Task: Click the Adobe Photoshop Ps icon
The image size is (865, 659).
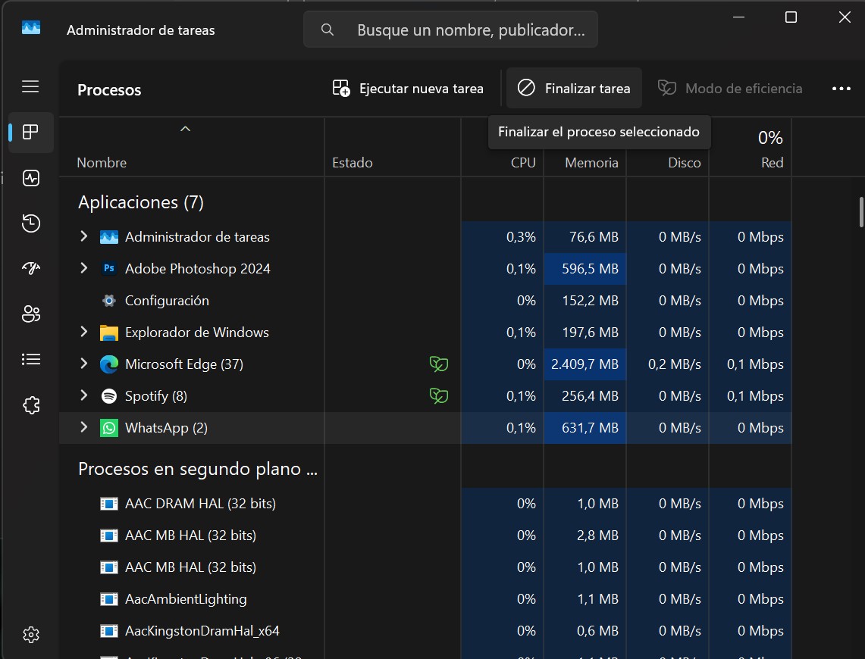Action: click(x=109, y=268)
